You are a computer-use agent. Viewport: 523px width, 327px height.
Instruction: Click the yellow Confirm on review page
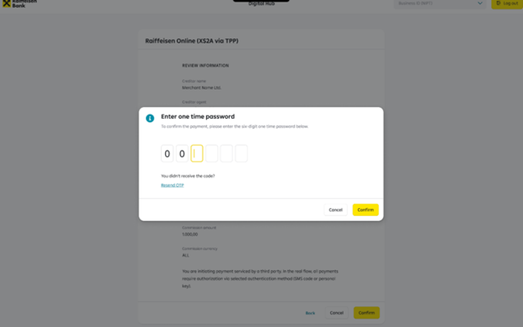pyautogui.click(x=366, y=313)
